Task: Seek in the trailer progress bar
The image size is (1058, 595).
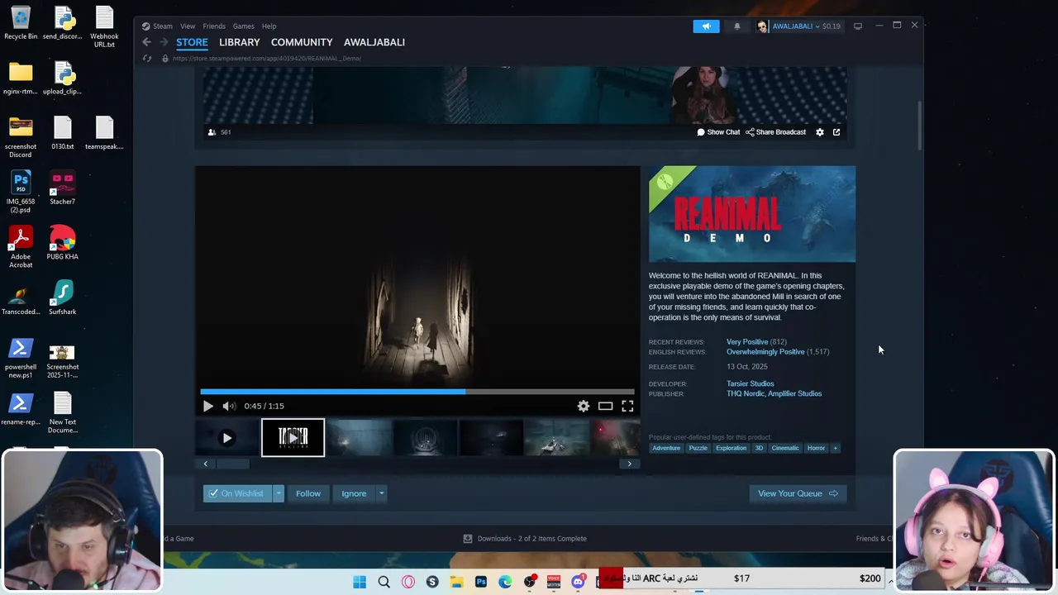Action: [417, 392]
